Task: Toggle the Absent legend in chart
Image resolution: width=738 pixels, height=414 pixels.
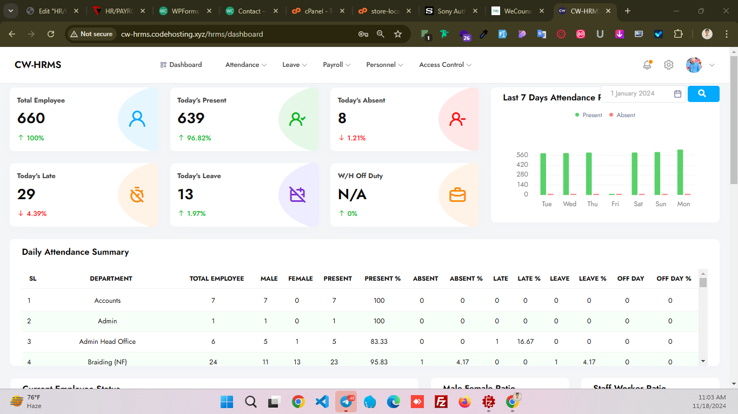Action: tap(622, 115)
